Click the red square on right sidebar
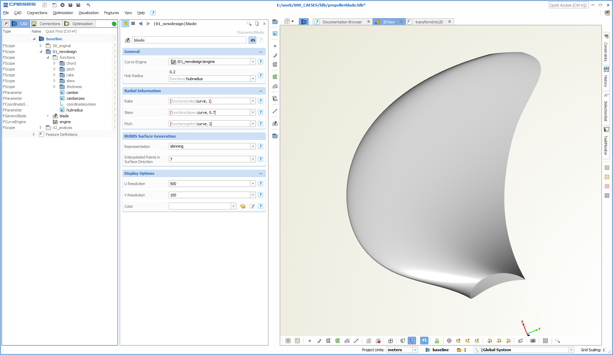The height and width of the screenshot is (355, 613). tap(607, 186)
